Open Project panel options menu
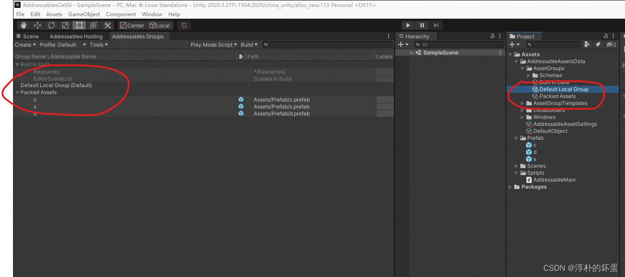625x277 pixels. point(613,36)
